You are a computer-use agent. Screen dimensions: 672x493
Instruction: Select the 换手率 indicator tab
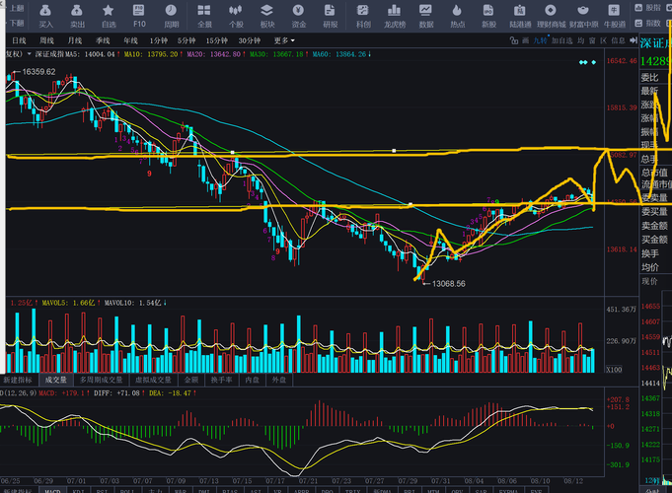pyautogui.click(x=221, y=380)
